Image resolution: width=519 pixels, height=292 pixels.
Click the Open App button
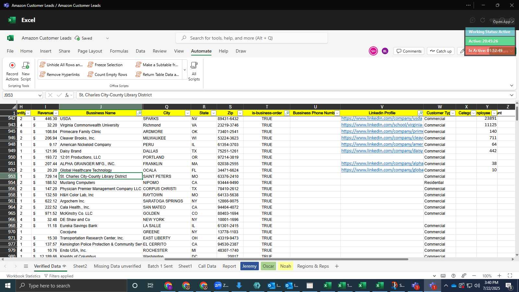tap(503, 22)
